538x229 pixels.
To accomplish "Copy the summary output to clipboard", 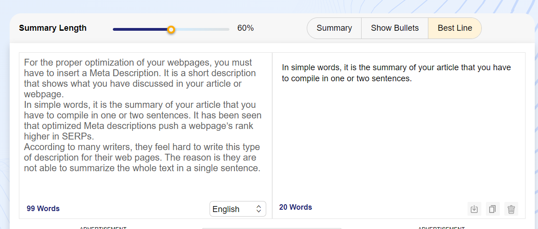I will pos(492,209).
